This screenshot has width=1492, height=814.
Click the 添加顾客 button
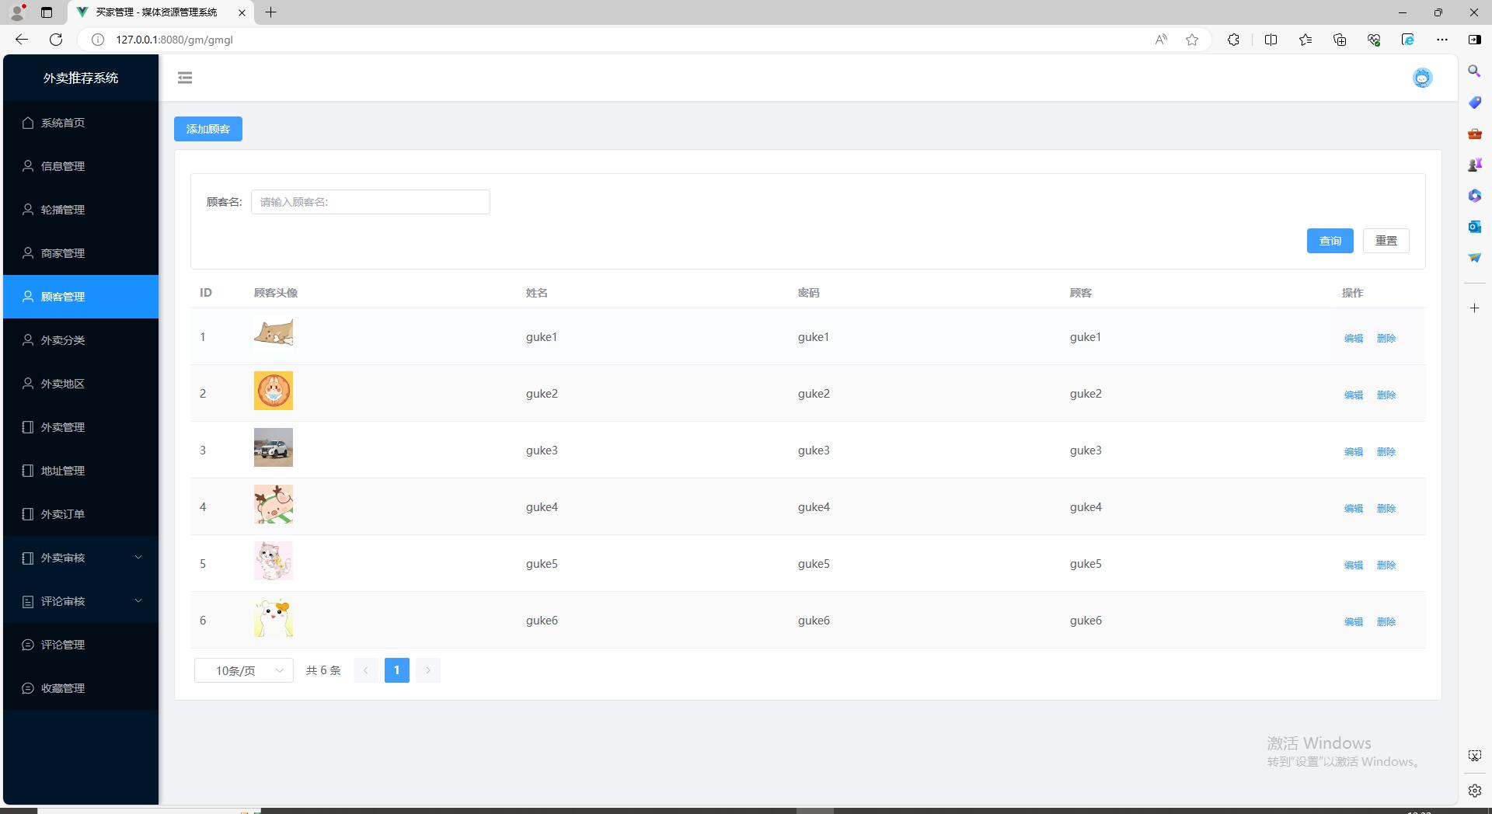pyautogui.click(x=208, y=129)
